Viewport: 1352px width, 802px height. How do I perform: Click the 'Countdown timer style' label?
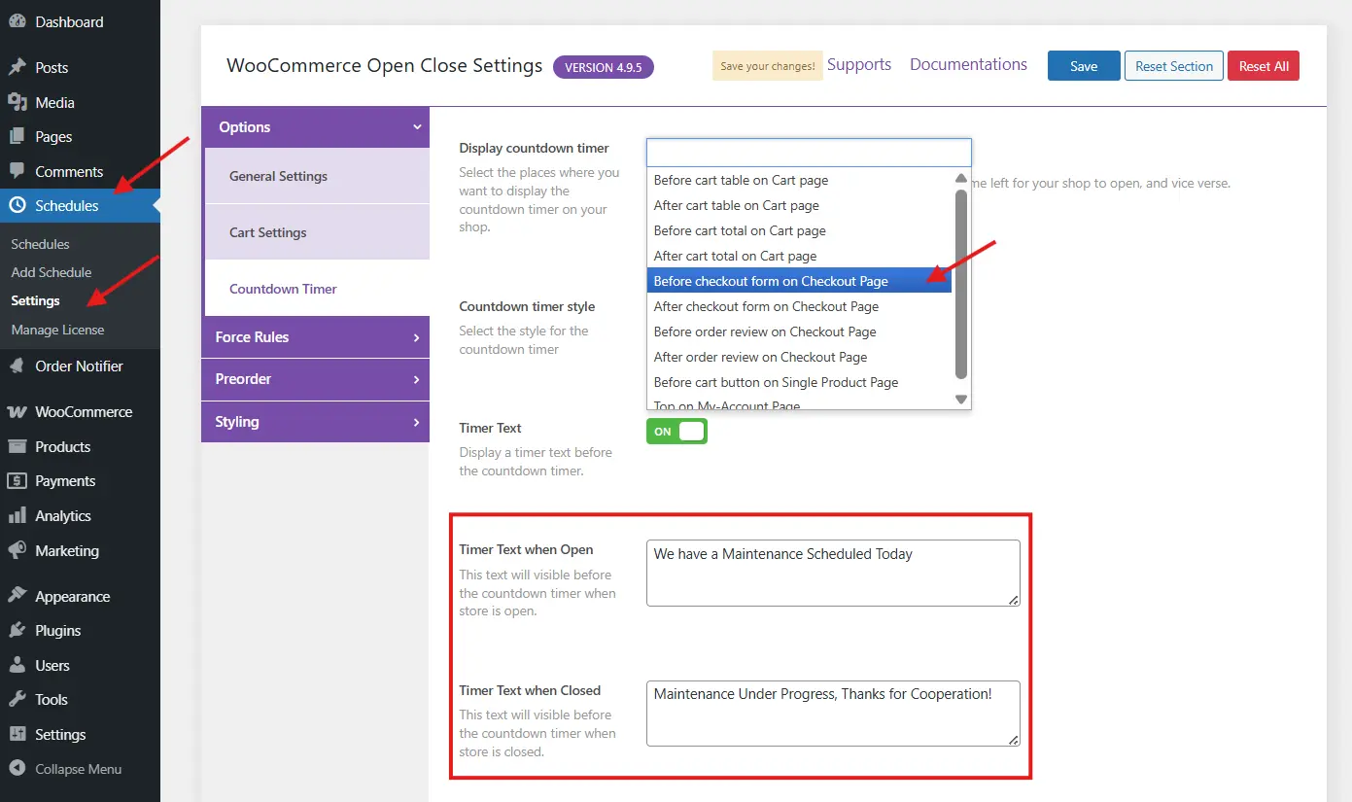click(527, 306)
